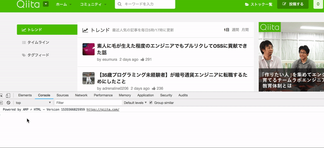Switch to the Audits tab
324x148 pixels.
pyautogui.click(x=183, y=95)
